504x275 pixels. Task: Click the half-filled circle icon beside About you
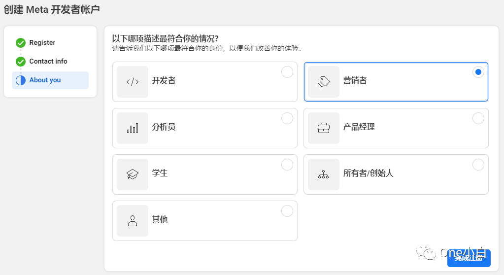[21, 80]
